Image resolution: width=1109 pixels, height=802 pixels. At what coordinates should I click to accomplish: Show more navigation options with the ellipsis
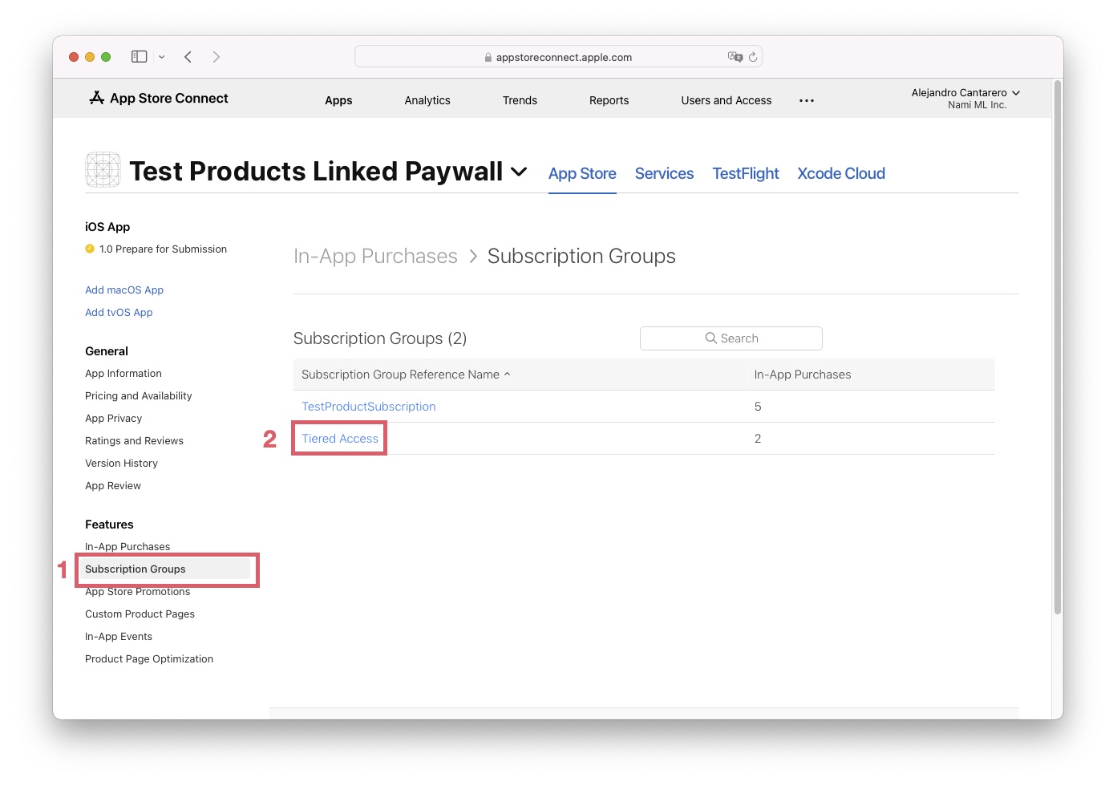807,100
